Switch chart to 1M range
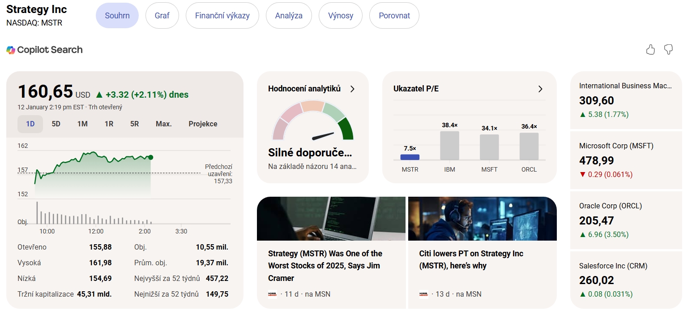 [82, 124]
